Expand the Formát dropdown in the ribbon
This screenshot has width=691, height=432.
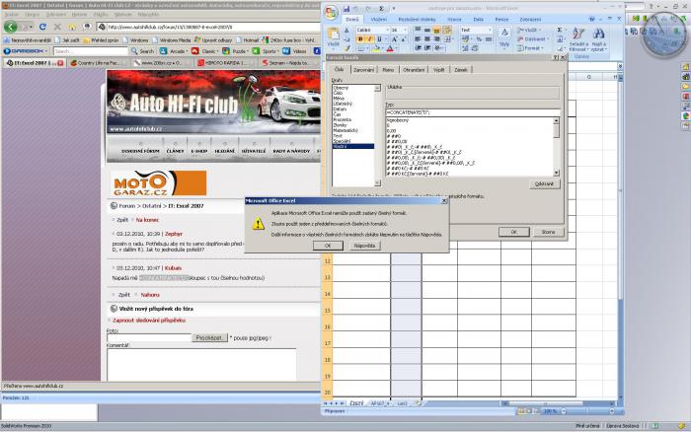click(534, 47)
